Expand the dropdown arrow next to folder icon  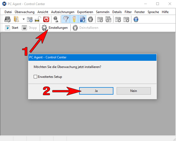pos(24,19)
